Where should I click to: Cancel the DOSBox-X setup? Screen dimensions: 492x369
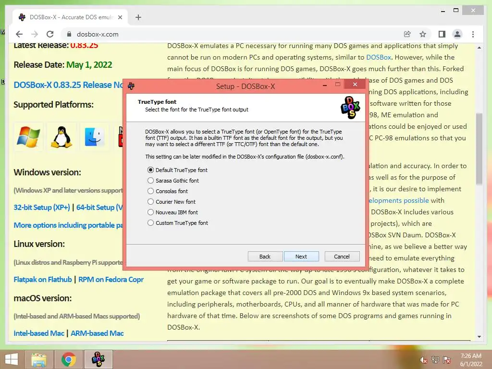click(342, 257)
